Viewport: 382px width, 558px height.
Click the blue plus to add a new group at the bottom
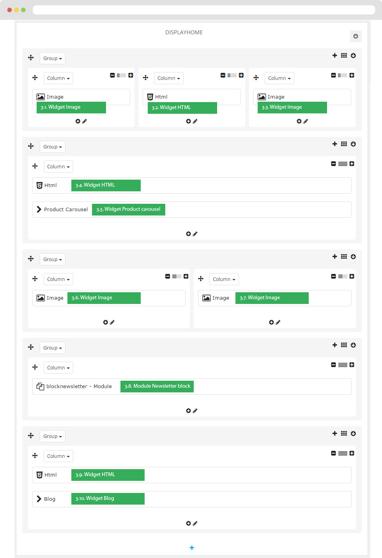point(192,547)
